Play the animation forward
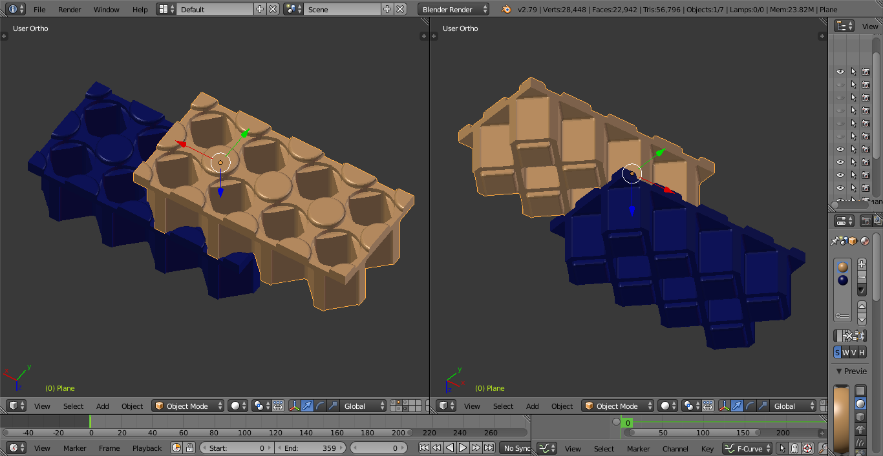Viewport: 883px width, 456px height. point(463,448)
